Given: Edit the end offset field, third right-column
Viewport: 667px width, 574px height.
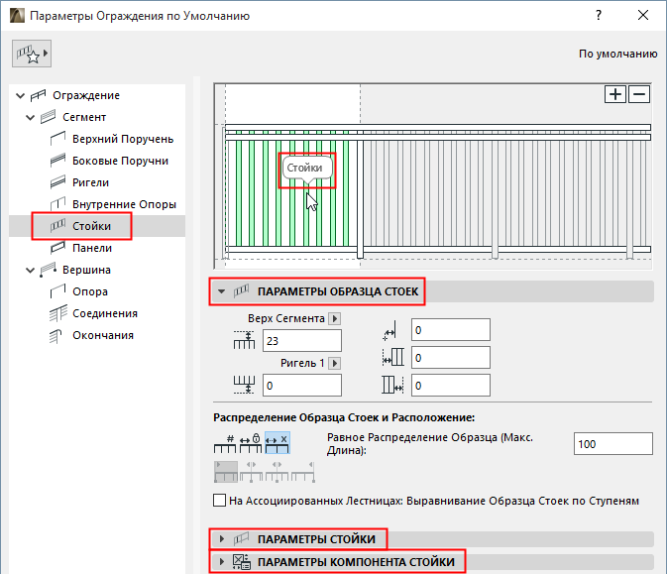Looking at the screenshot, I should [451, 385].
